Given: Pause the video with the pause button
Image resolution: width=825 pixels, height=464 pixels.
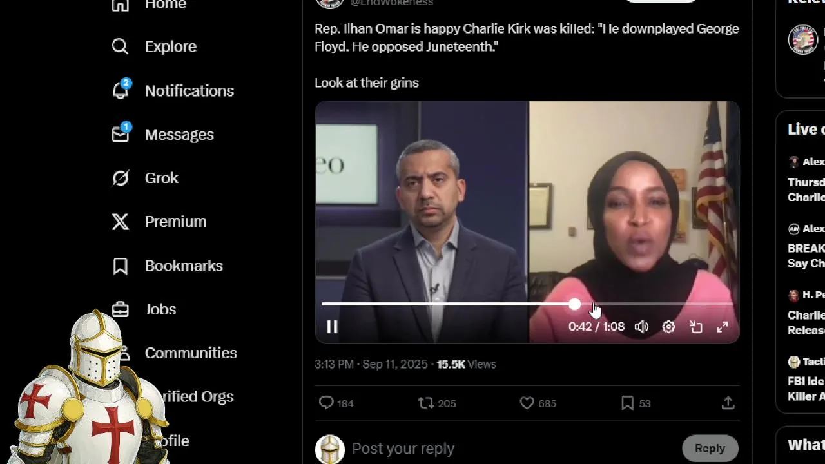Looking at the screenshot, I should pyautogui.click(x=332, y=327).
